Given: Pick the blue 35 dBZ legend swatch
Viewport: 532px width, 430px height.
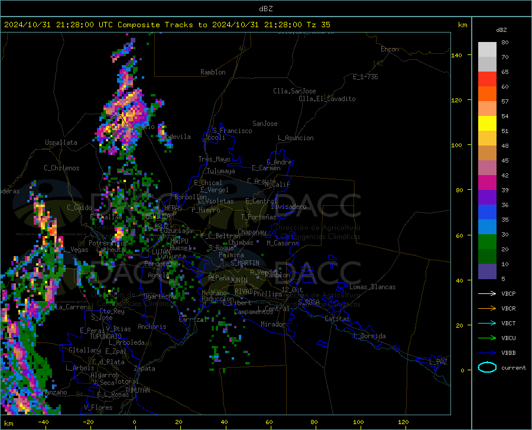Looking at the screenshot, I should [487, 212].
